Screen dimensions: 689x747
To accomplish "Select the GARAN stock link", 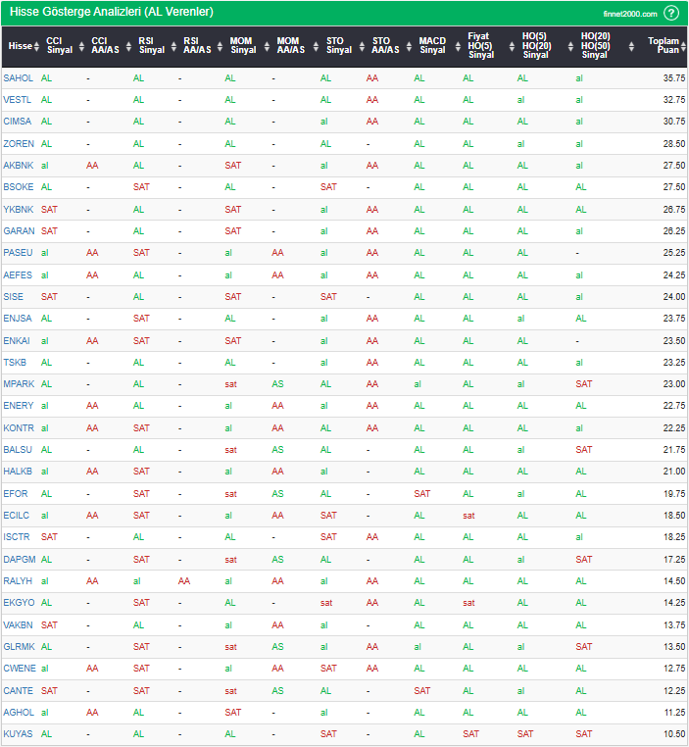I will click(x=19, y=231).
